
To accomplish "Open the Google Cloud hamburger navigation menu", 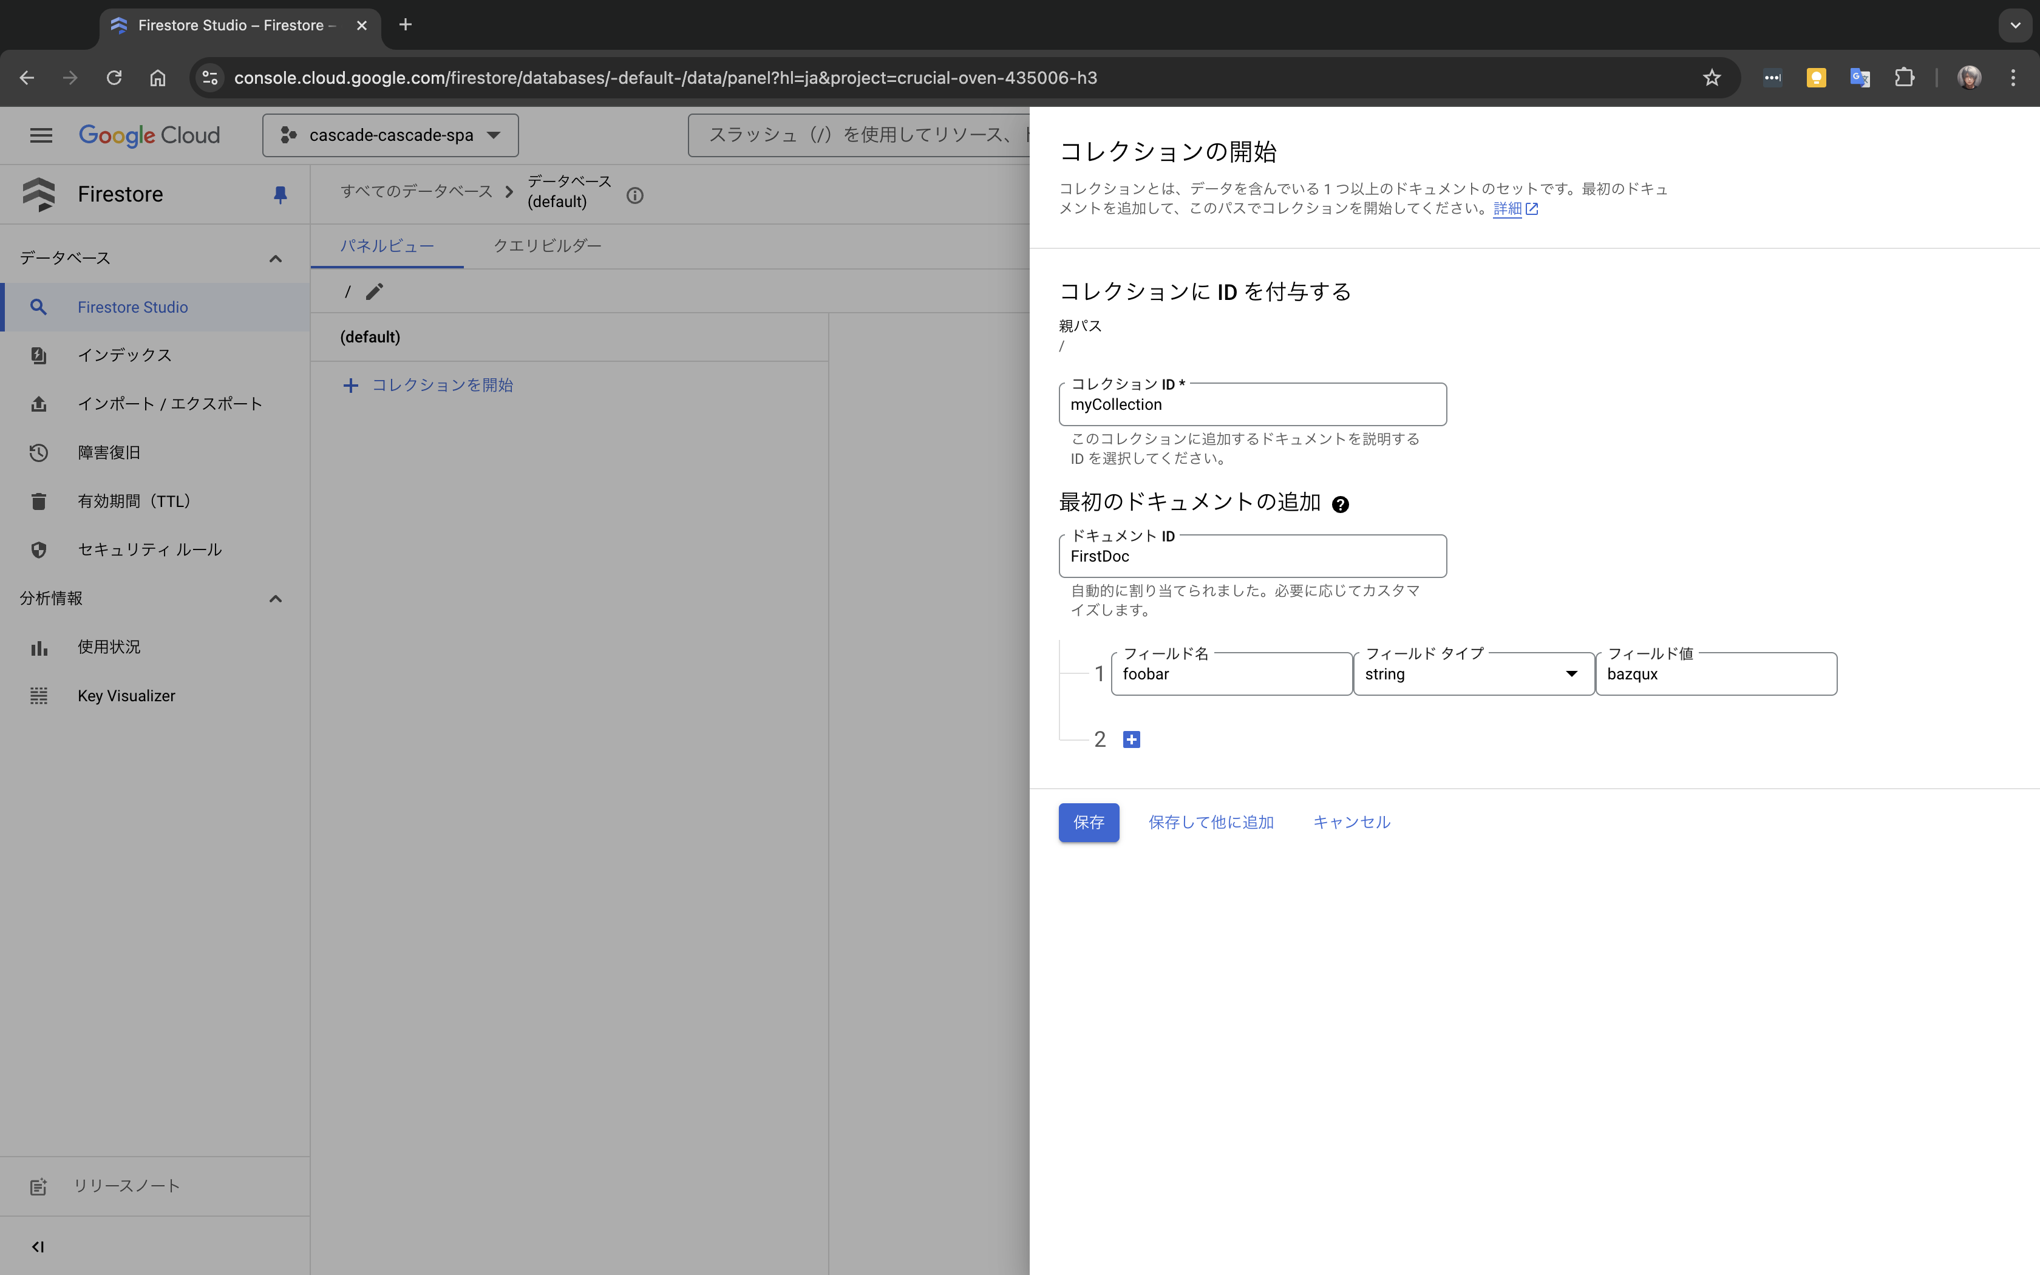I will click(41, 135).
